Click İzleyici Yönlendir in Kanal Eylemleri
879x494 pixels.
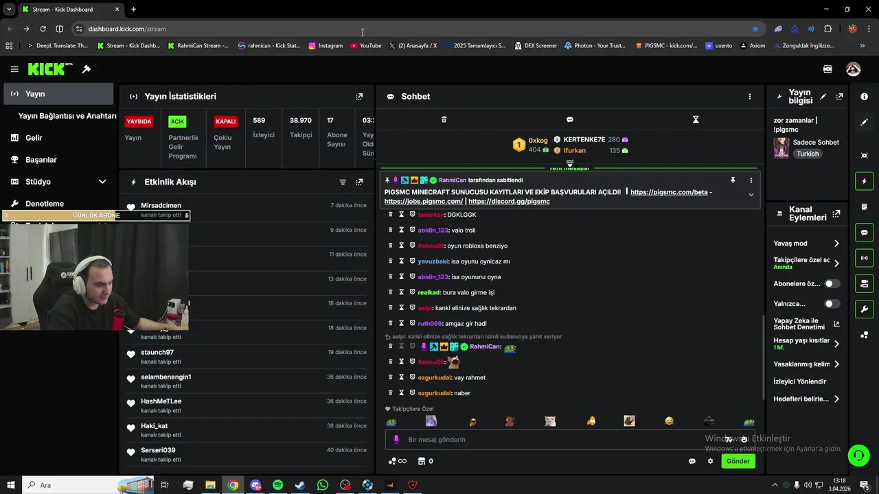(800, 381)
